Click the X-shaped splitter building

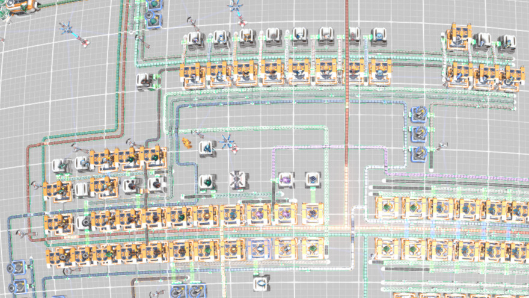pyautogui.click(x=238, y=179)
